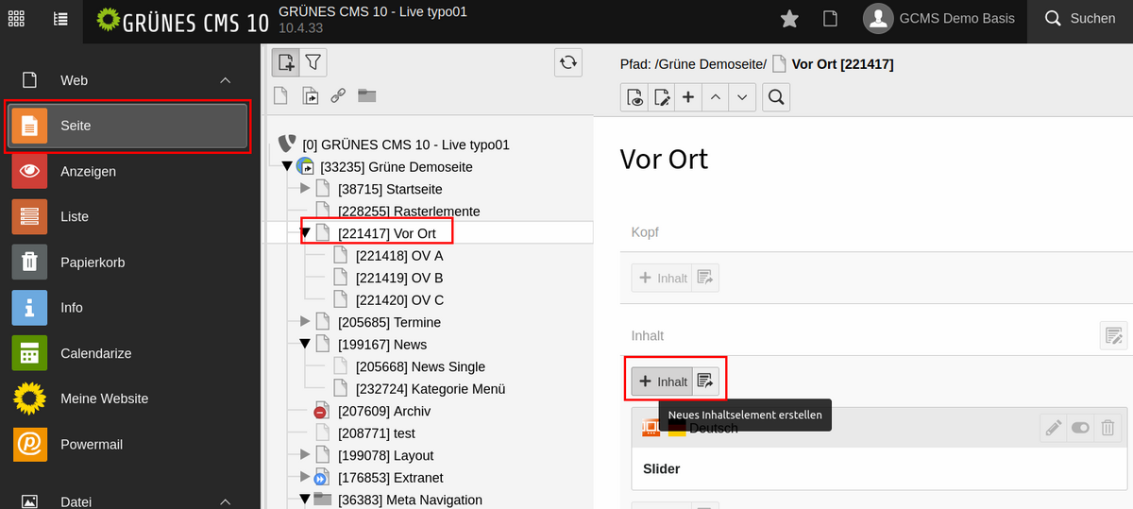Collapse the News tree node

[305, 345]
